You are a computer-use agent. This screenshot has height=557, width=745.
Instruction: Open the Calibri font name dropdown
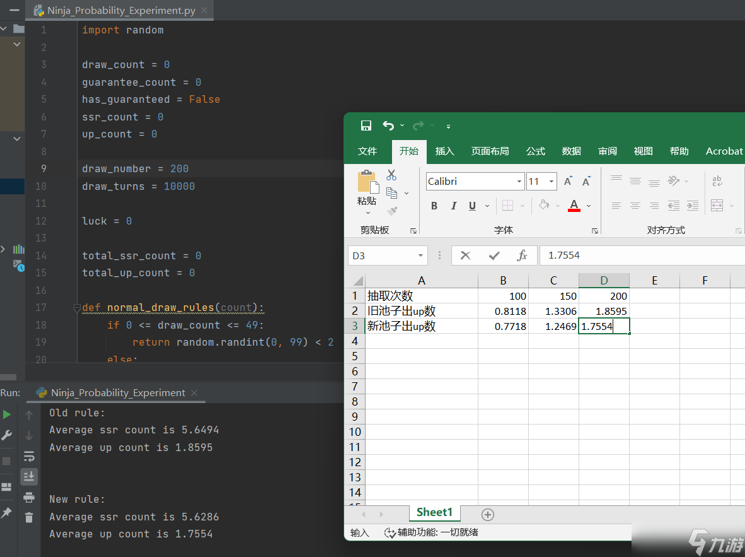(x=519, y=181)
